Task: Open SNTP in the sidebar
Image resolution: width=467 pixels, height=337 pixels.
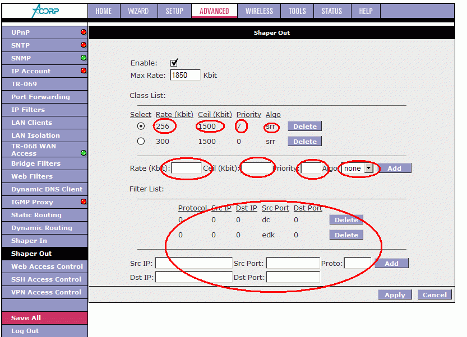Action: coord(45,45)
